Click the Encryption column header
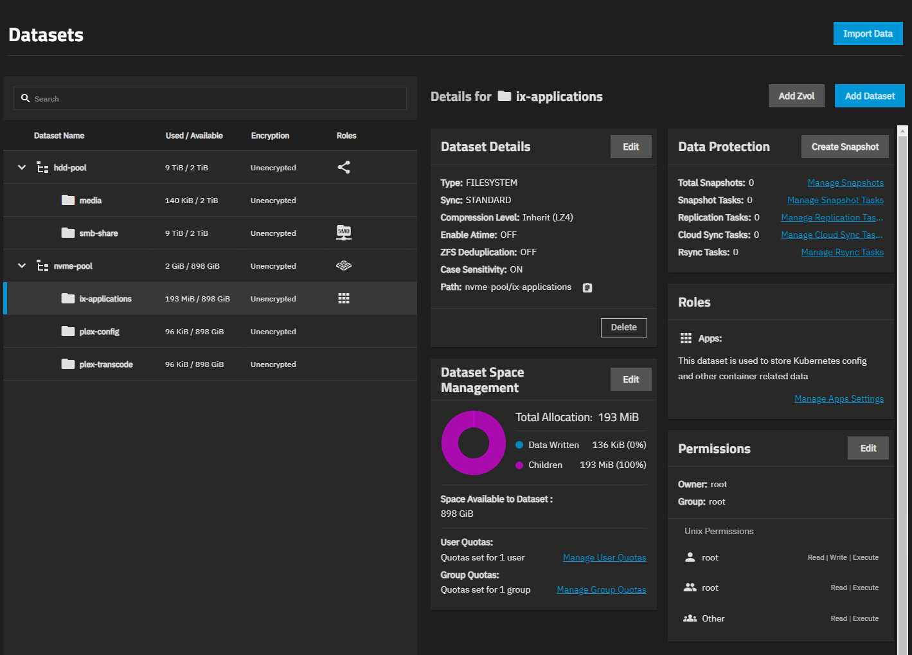This screenshot has height=655, width=912. pyautogui.click(x=270, y=136)
